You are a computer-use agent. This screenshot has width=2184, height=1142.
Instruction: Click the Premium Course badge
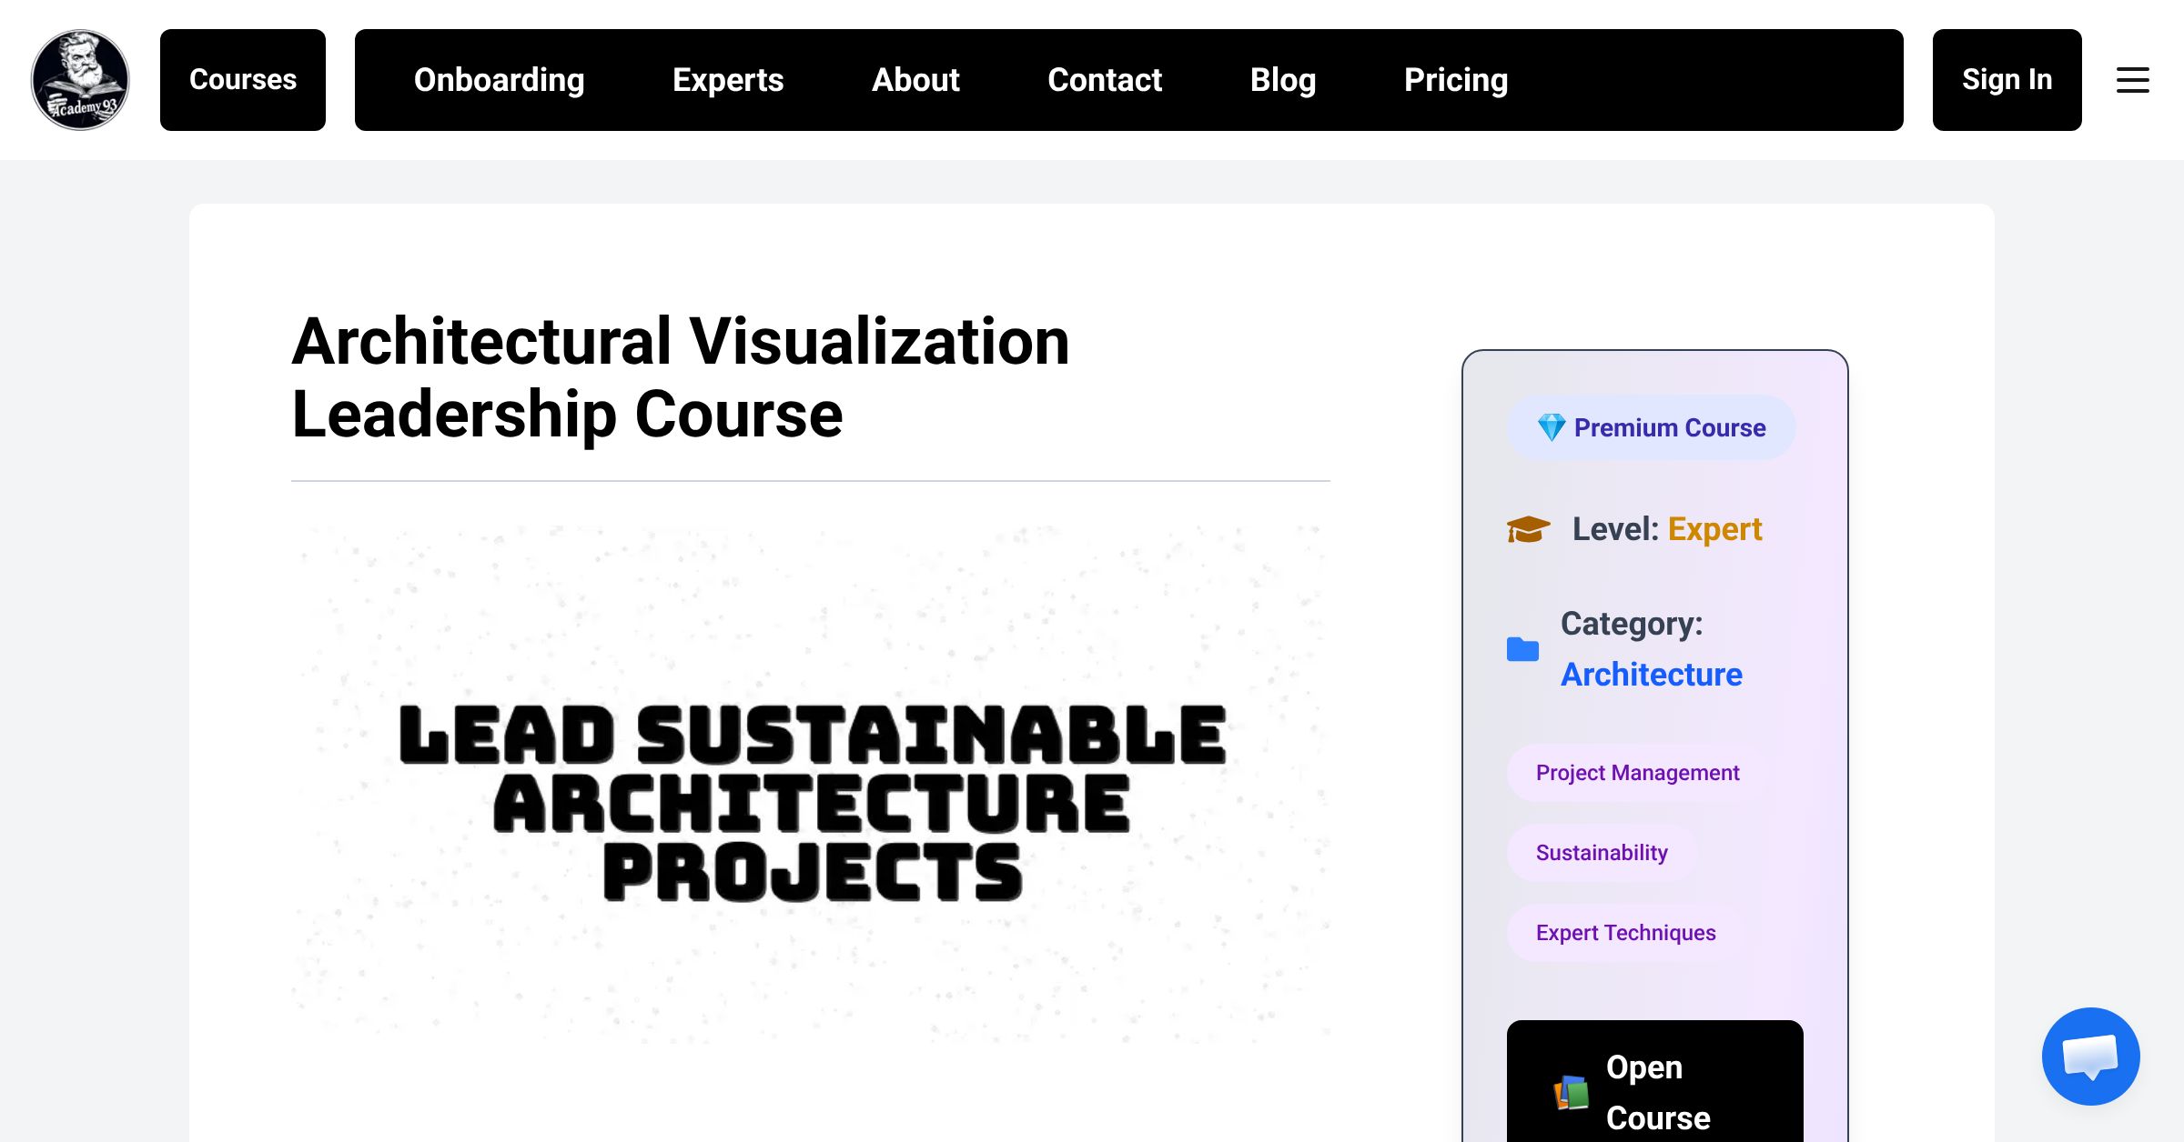[1651, 427]
